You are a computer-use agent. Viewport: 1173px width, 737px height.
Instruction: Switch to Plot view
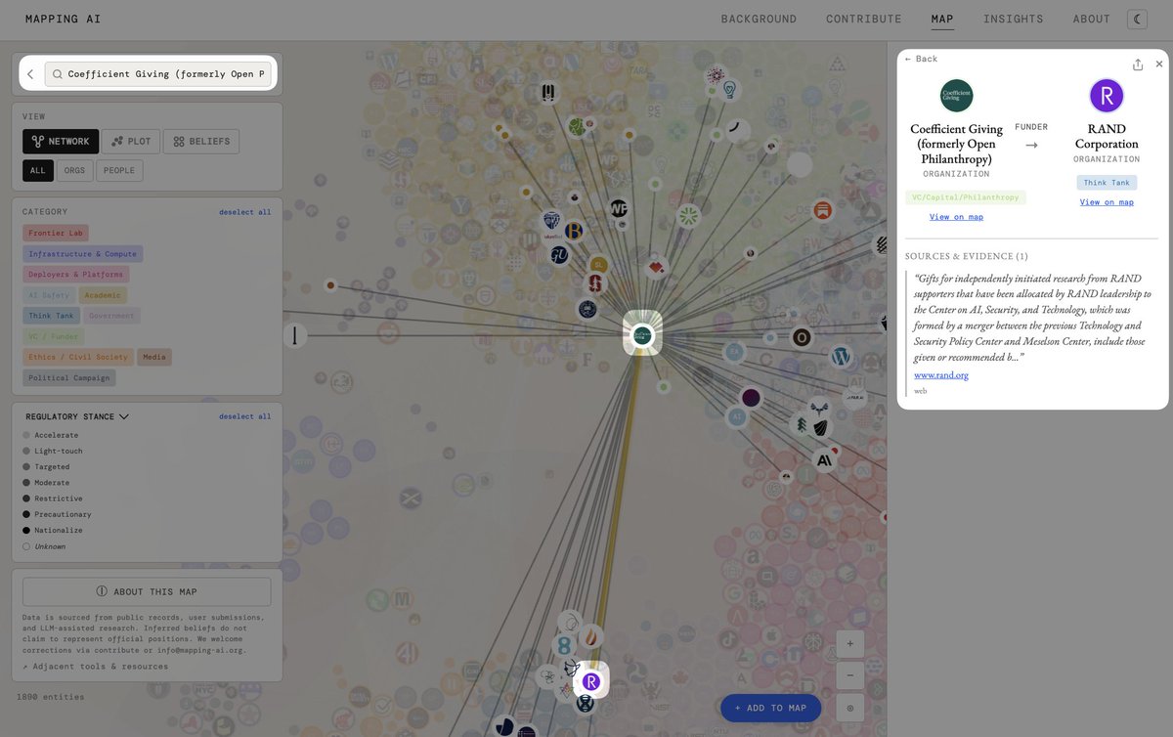point(131,142)
